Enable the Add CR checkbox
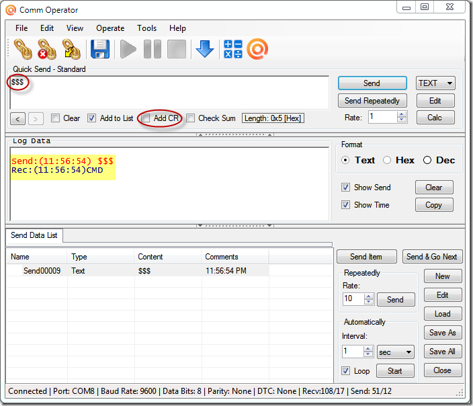Image resolution: width=473 pixels, height=406 pixels. [145, 118]
